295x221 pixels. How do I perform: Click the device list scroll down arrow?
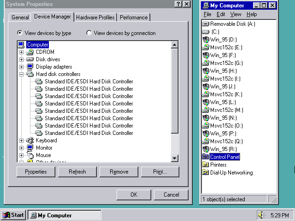click(x=174, y=158)
